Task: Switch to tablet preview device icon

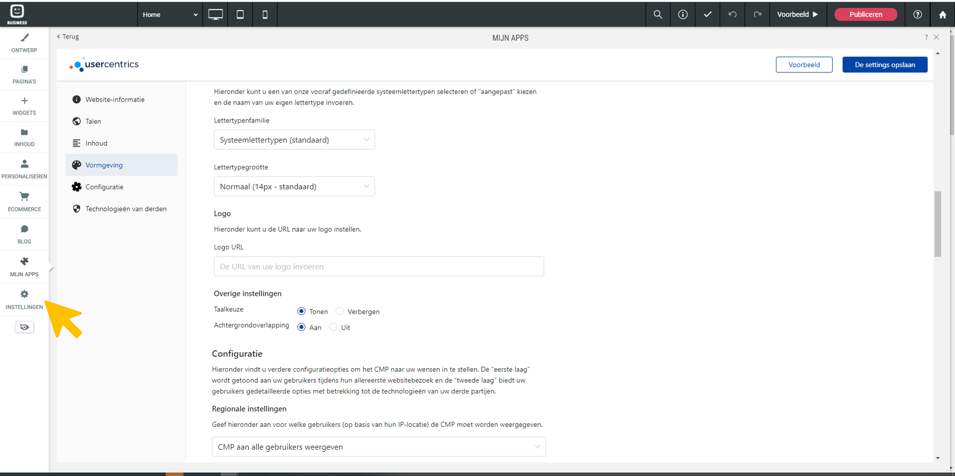Action: [x=240, y=14]
